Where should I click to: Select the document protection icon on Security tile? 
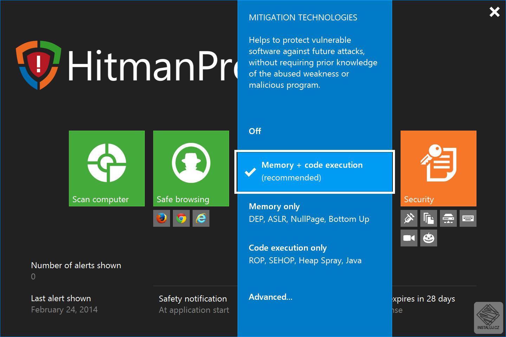coord(428,218)
